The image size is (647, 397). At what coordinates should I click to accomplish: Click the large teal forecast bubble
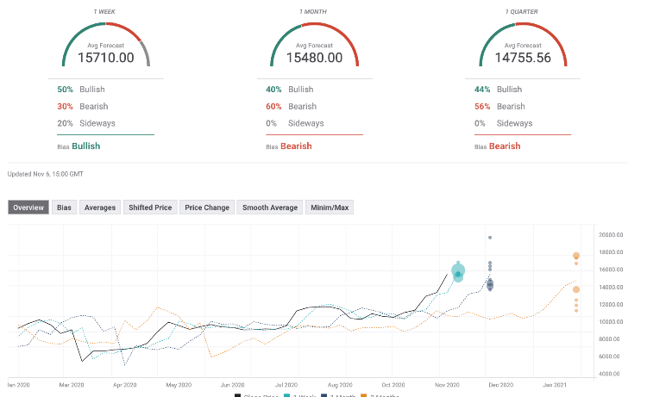click(458, 271)
